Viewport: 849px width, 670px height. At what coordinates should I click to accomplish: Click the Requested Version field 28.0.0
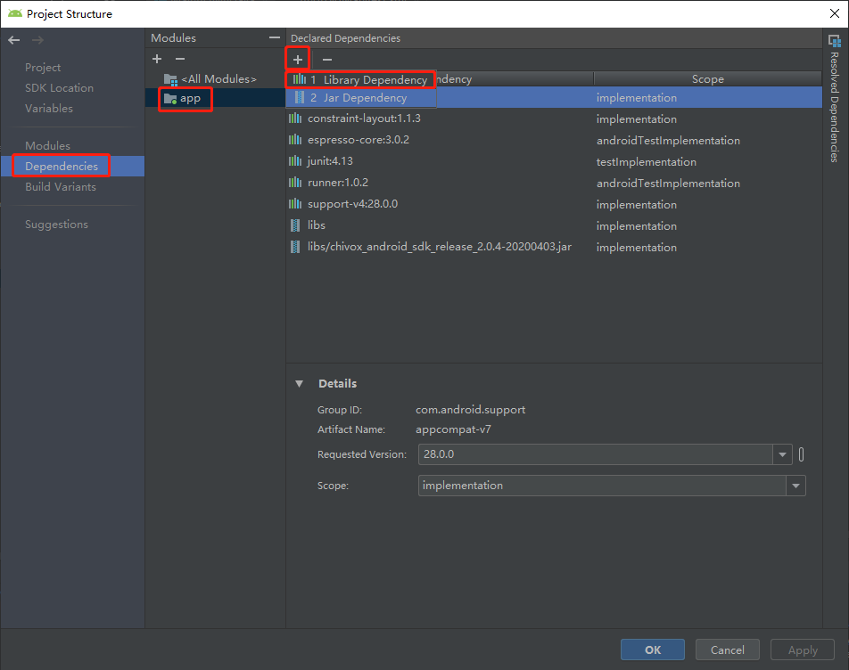[596, 454]
